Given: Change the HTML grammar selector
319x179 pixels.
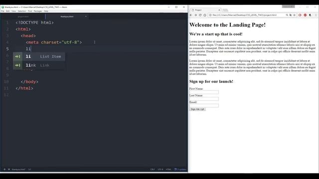Looking at the screenshot, I should tap(168, 170).
